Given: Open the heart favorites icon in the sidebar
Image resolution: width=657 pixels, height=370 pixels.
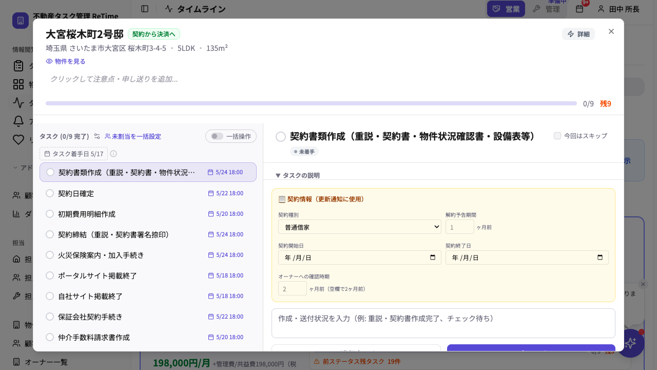Looking at the screenshot, I should [x=18, y=140].
